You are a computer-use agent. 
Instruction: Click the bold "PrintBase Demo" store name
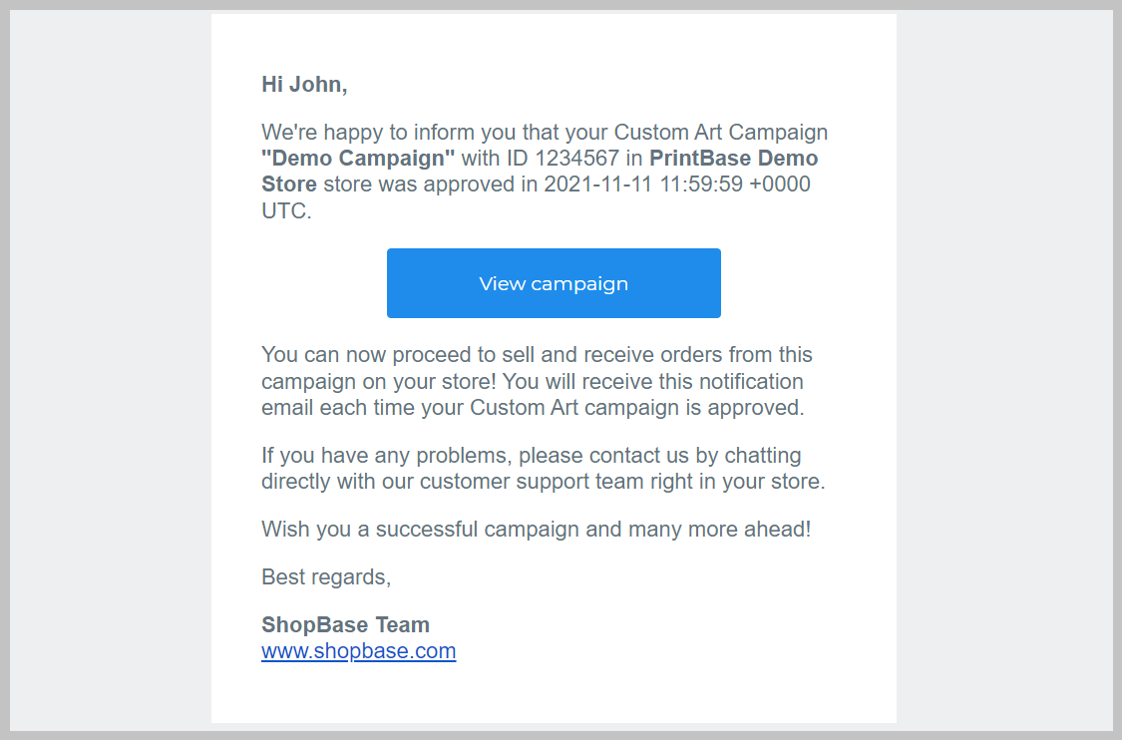[733, 159]
